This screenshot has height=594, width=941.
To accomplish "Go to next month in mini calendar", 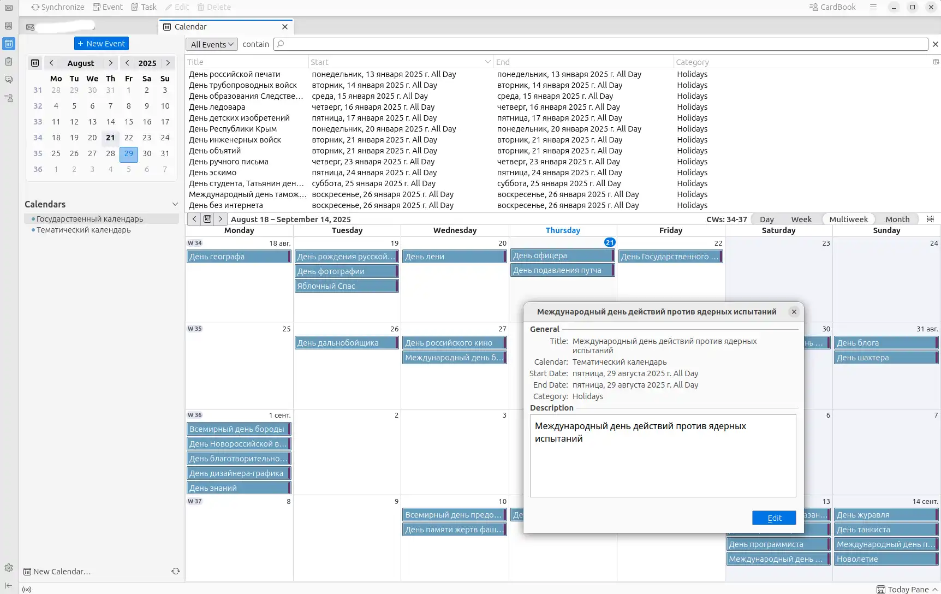I will (x=111, y=63).
